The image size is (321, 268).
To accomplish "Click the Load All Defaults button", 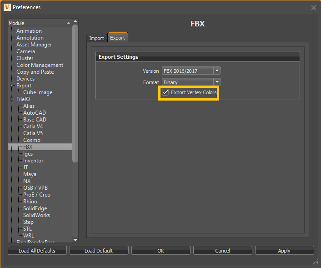I will [x=37, y=251].
